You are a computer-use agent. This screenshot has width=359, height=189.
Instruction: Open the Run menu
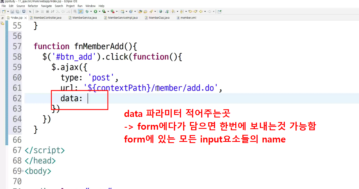click(x=80, y=6)
